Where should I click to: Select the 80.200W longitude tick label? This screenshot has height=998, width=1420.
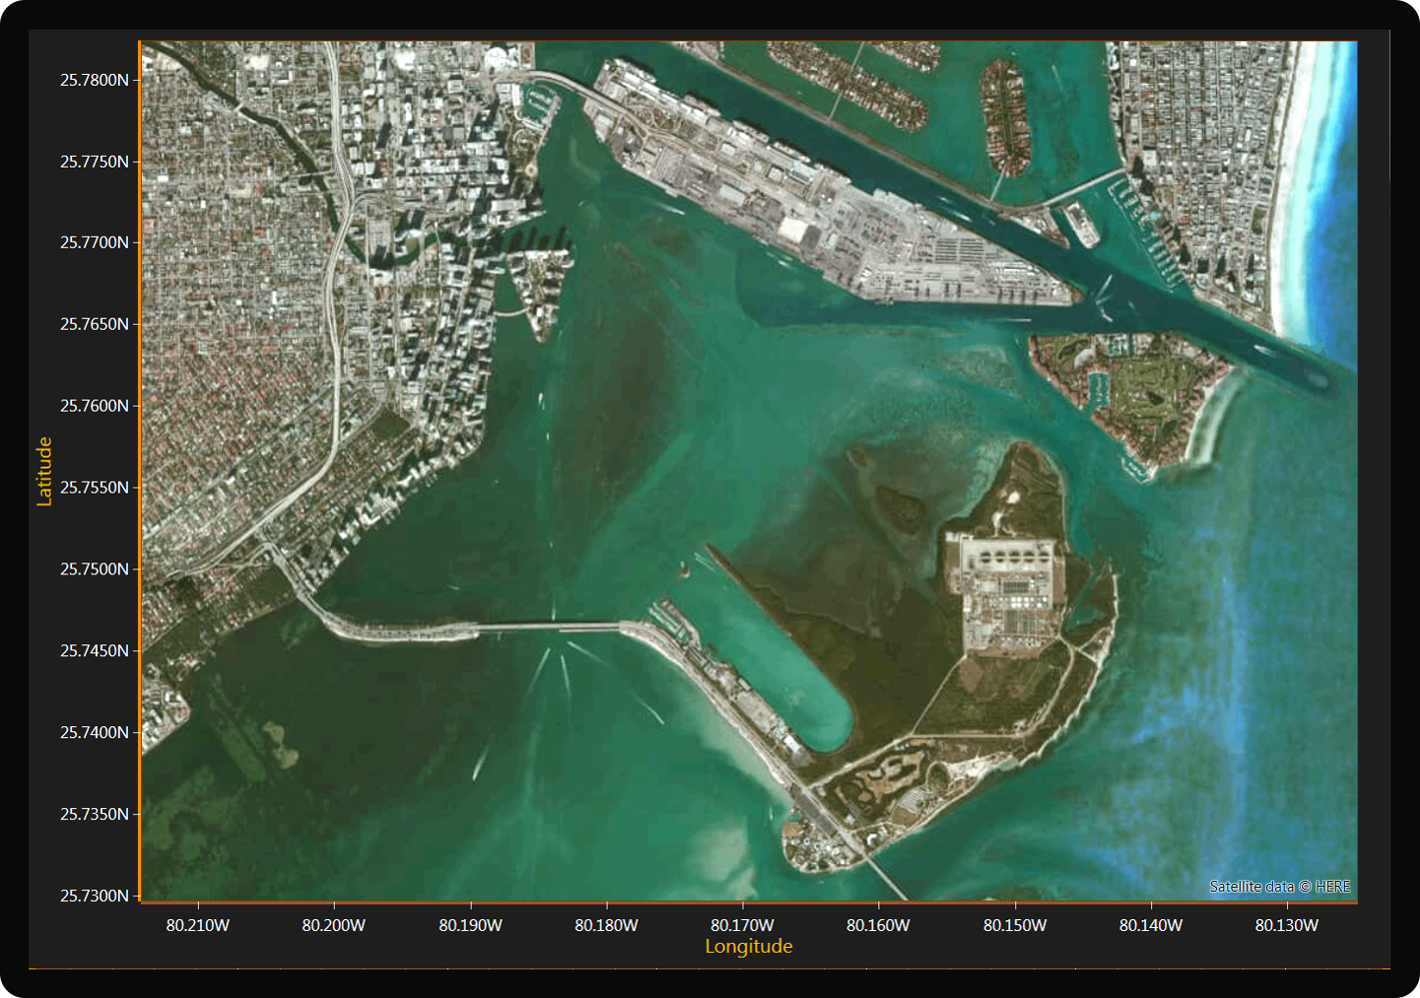pos(334,925)
